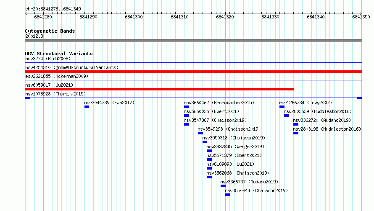This screenshot has height=211, width=374.
Task: Click ruler position 6841320
Action: pyautogui.click(x=225, y=17)
